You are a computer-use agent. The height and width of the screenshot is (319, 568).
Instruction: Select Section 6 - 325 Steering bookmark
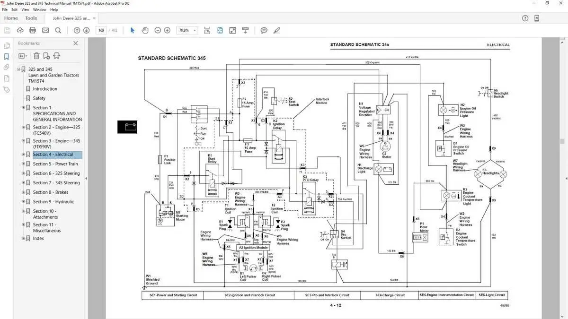coord(56,173)
